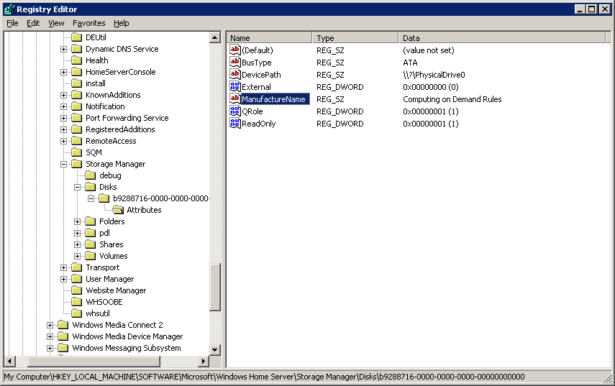The height and width of the screenshot is (386, 615).
Task: Select the RemoteAccess tree key
Action: pos(111,141)
